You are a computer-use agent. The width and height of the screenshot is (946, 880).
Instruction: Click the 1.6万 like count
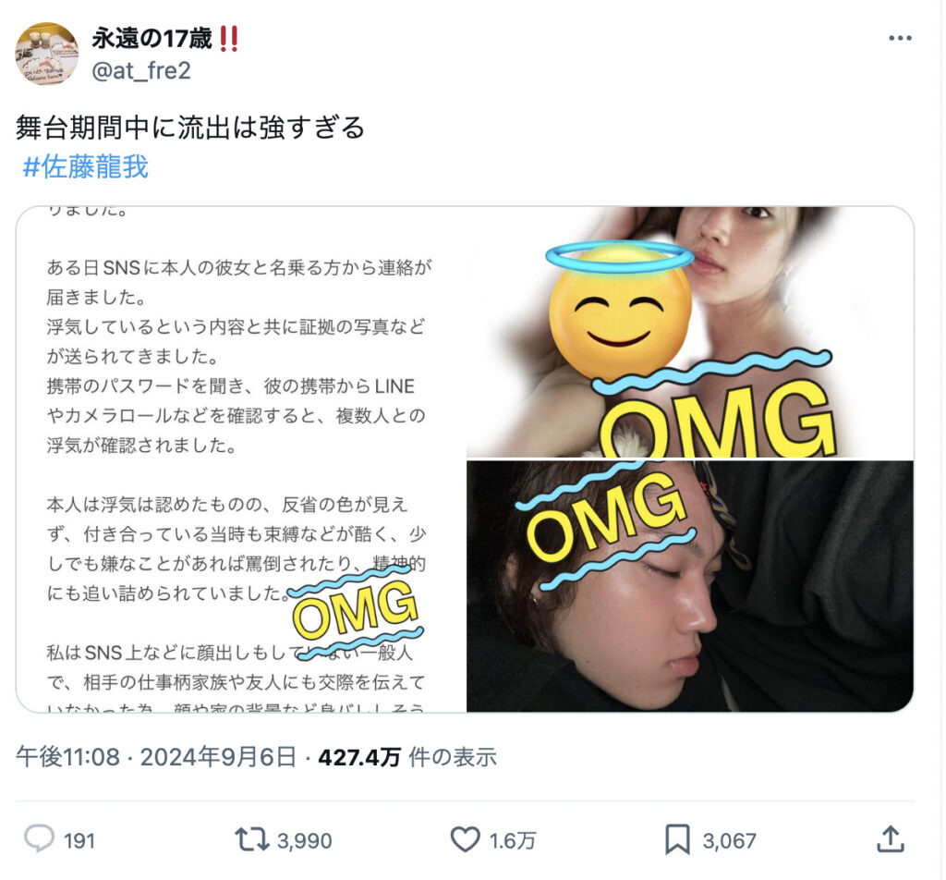coord(512,841)
